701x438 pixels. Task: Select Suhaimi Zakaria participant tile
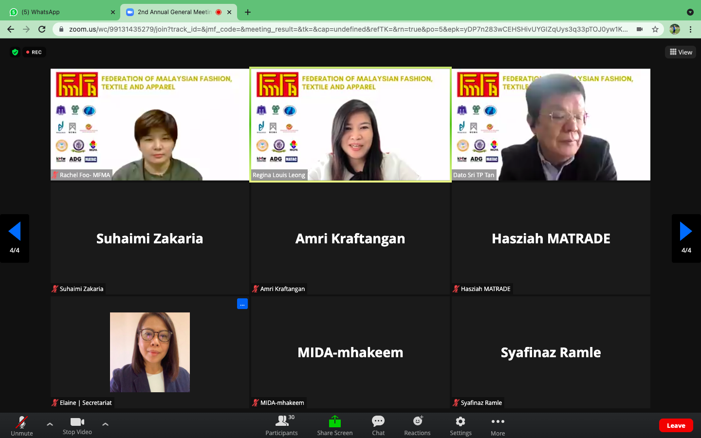click(149, 238)
